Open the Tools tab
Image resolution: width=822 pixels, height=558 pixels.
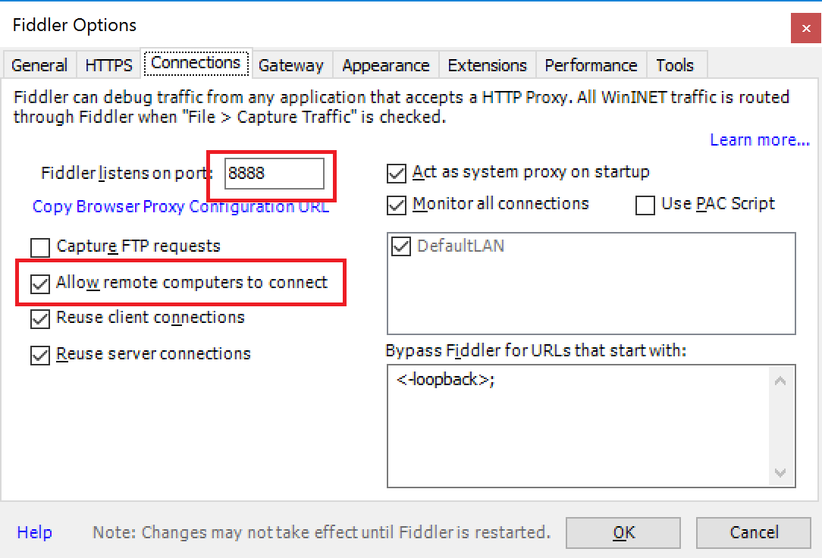pos(675,65)
